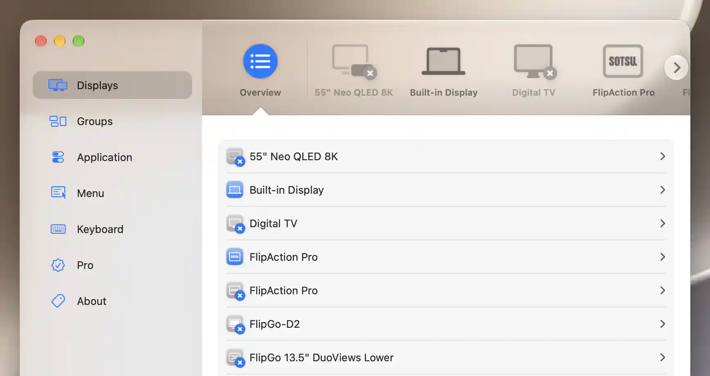Select the "55" Neo QLED 8K" list entry text
The width and height of the screenshot is (710, 376).
click(294, 157)
